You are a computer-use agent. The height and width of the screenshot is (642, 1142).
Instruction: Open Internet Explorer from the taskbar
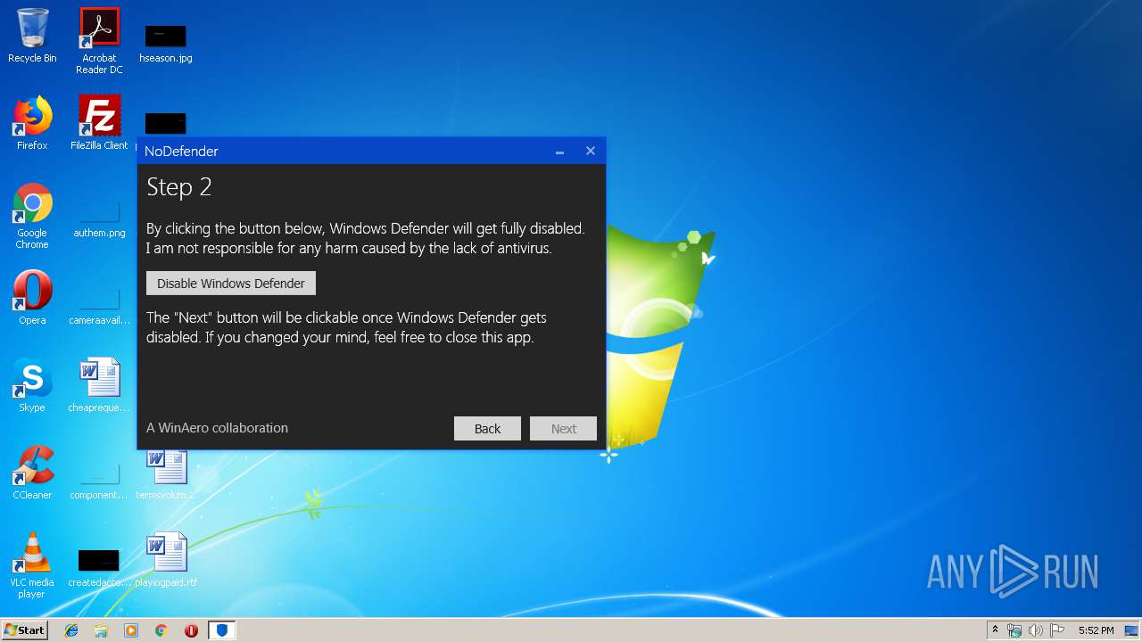tap(71, 630)
